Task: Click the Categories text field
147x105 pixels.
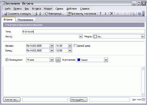Action: coord(110,100)
